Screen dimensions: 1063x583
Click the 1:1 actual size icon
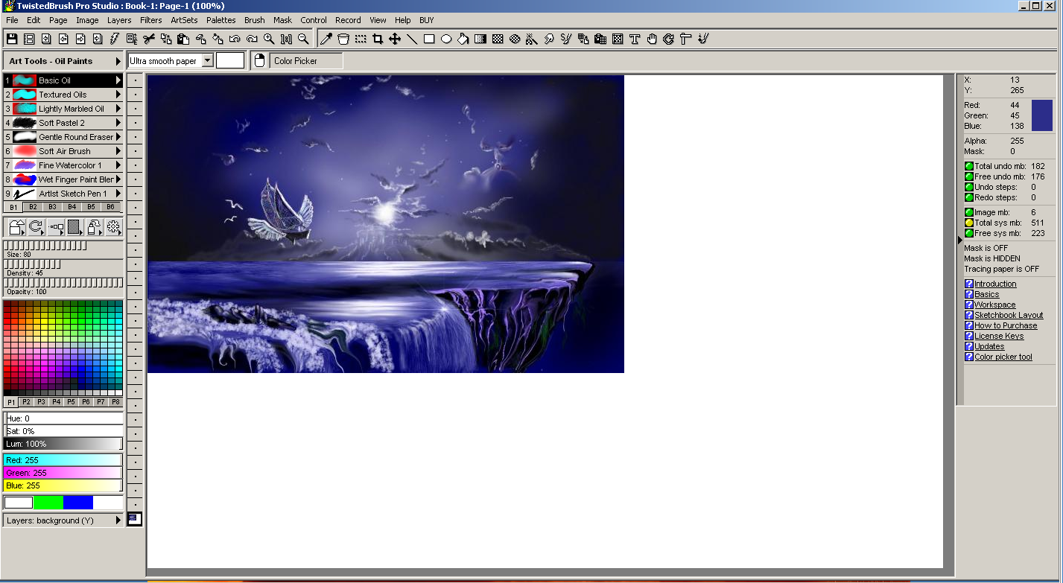(286, 39)
